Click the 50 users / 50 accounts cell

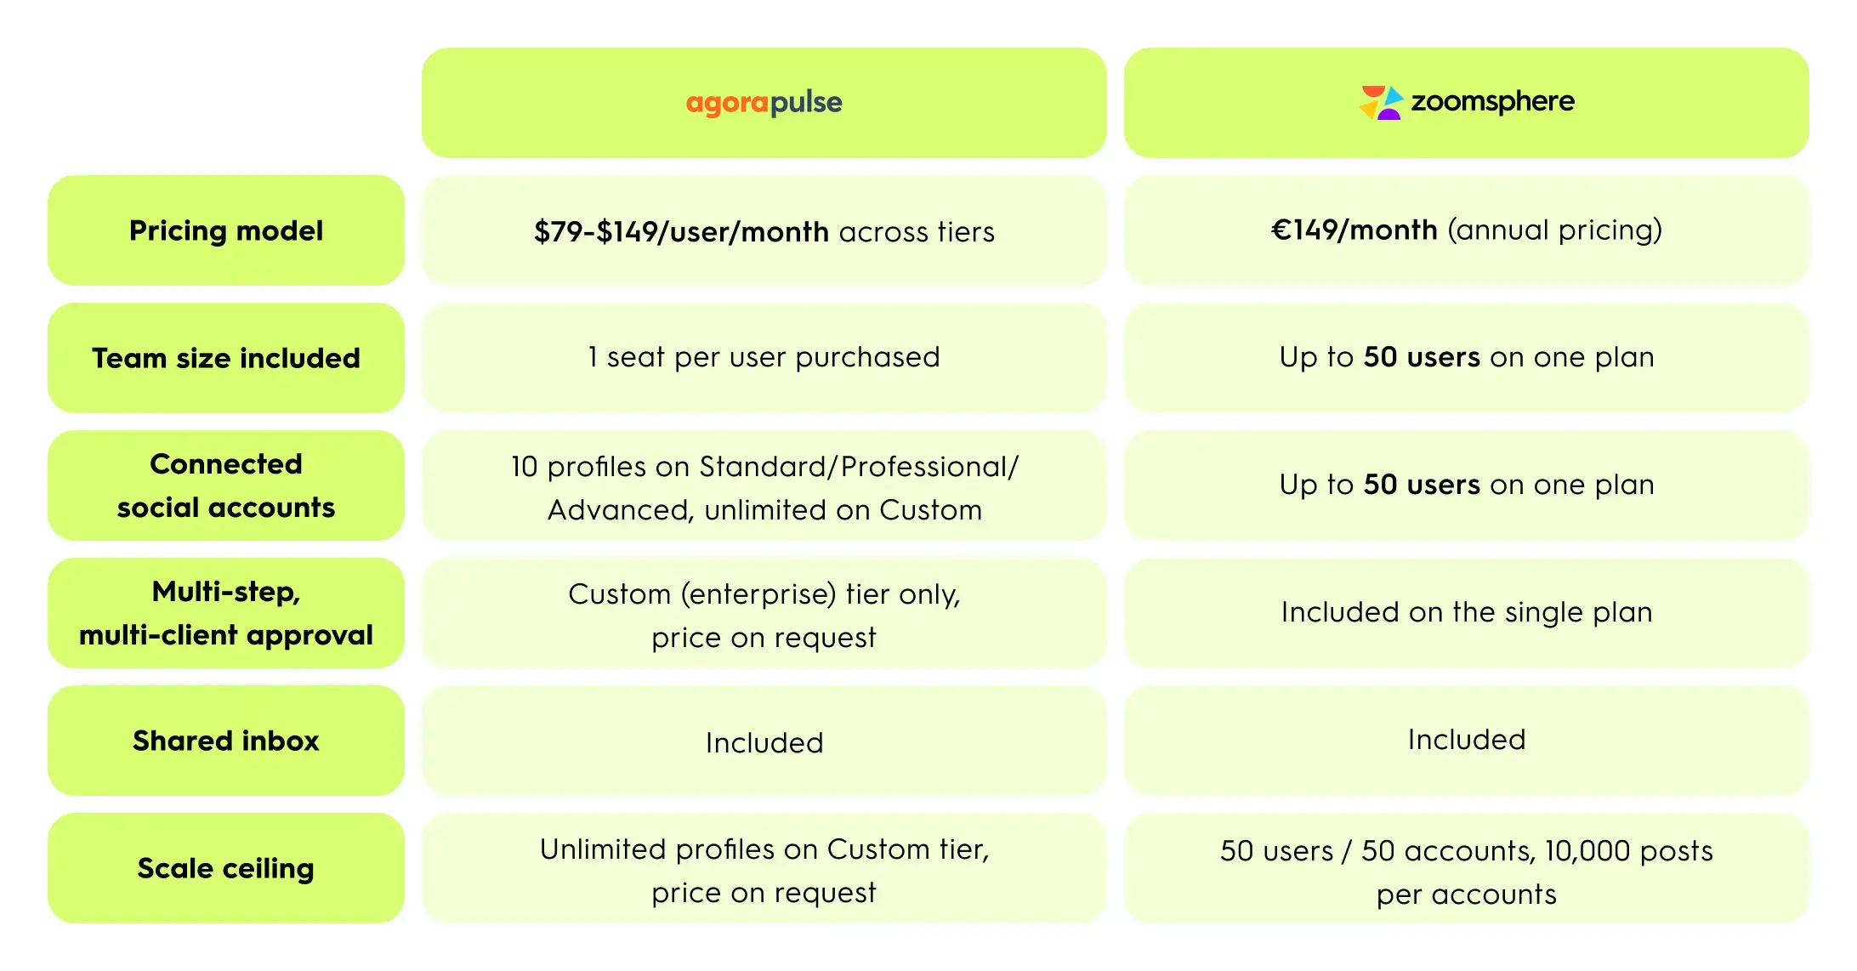tap(1467, 868)
